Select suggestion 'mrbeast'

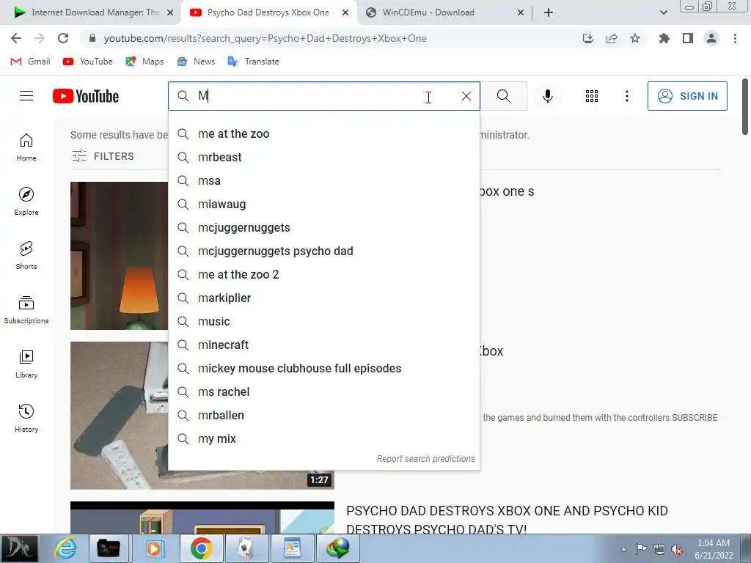coord(323,158)
